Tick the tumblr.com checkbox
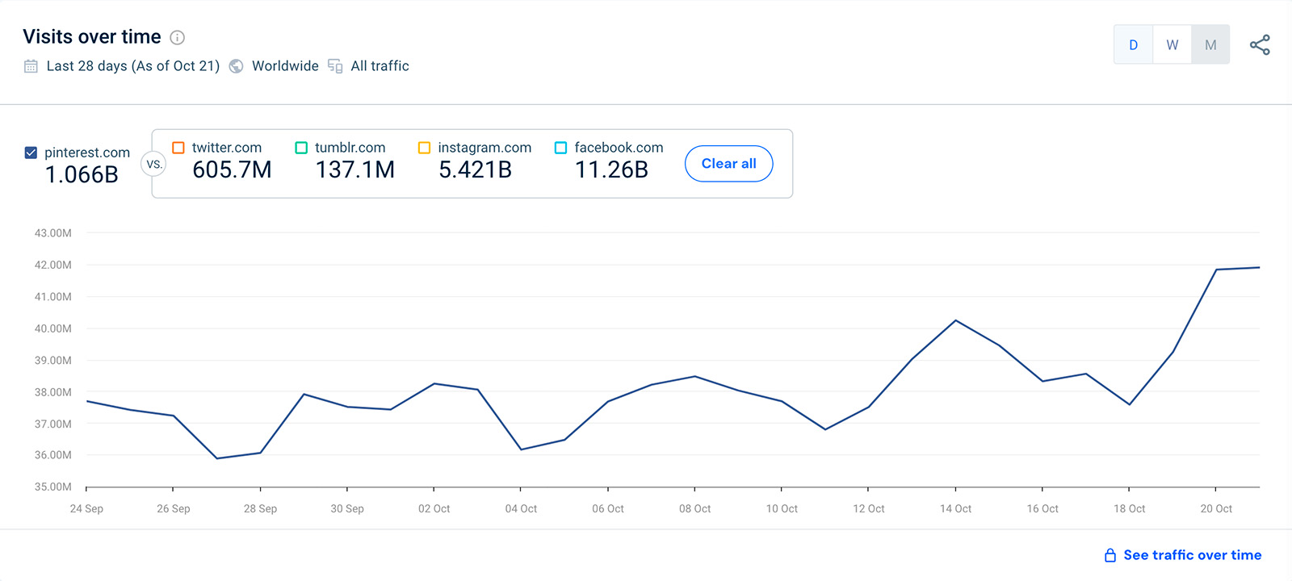 click(x=301, y=148)
